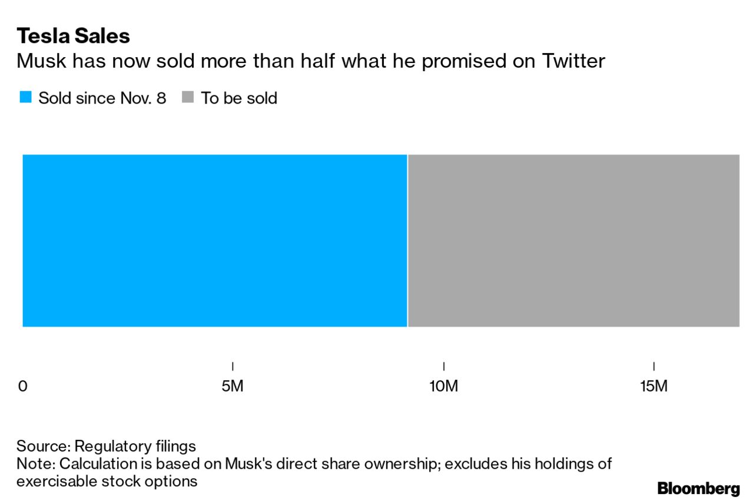756x504 pixels.
Task: Click the 'To be sold' legend label
Action: tap(239, 98)
